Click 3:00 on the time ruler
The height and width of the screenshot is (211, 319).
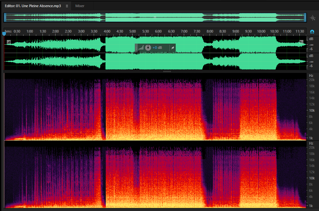[x=81, y=31]
